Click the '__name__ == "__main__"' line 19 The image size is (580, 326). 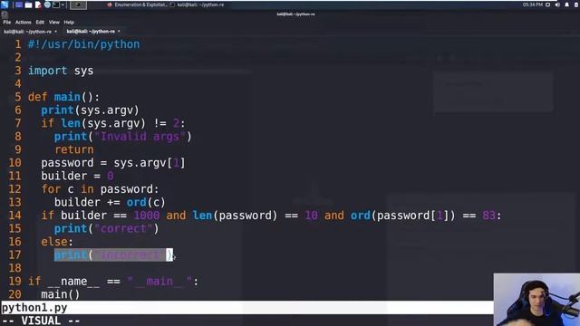[x=113, y=282]
